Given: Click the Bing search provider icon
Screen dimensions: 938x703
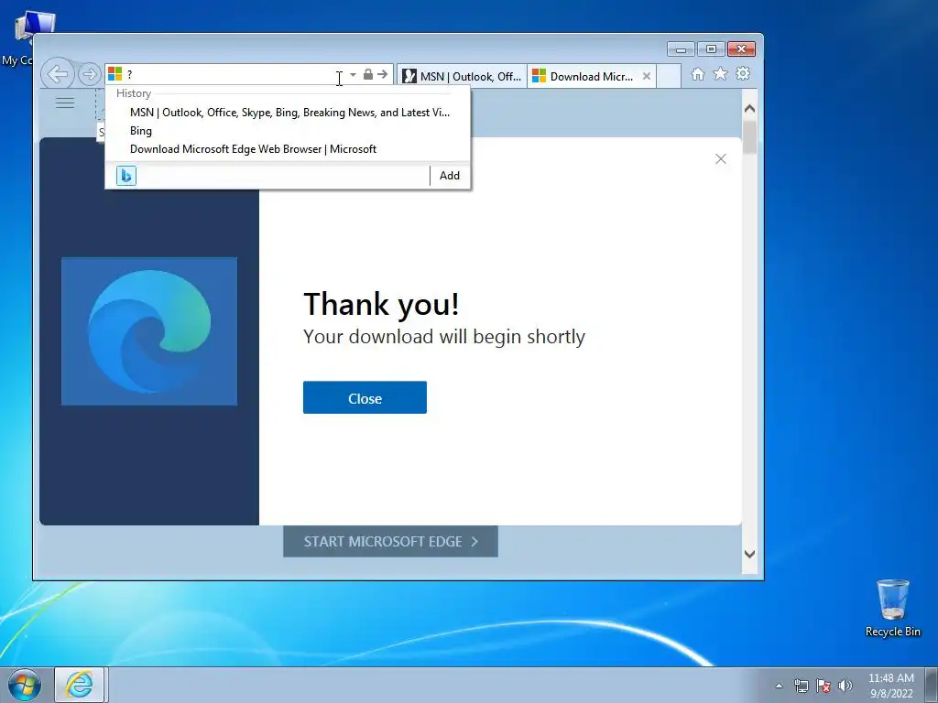Looking at the screenshot, I should click(x=126, y=176).
